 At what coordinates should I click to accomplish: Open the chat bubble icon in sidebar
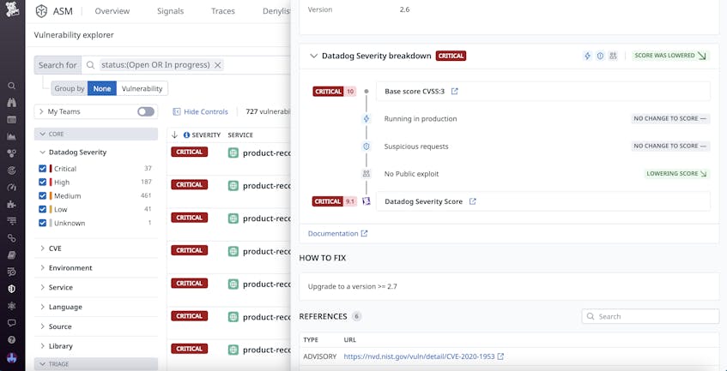[12, 323]
